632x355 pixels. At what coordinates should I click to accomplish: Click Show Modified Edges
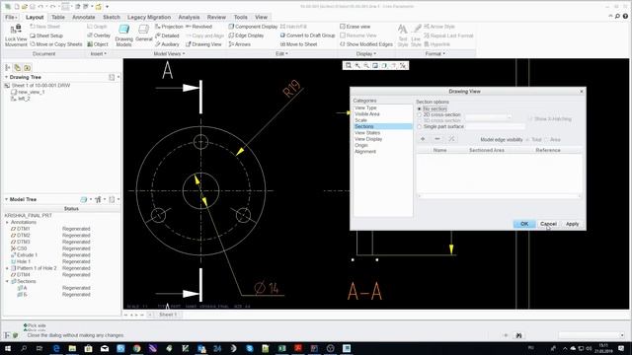tap(366, 44)
